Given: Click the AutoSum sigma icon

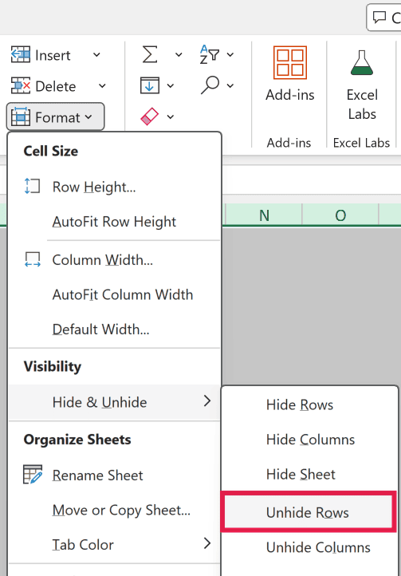Looking at the screenshot, I should (149, 54).
